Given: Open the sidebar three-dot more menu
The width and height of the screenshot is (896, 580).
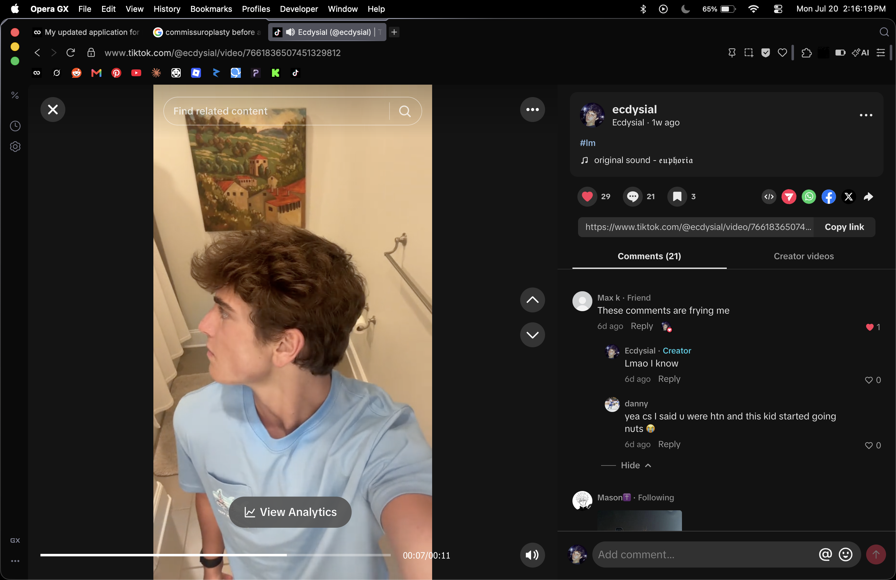Looking at the screenshot, I should click(15, 561).
